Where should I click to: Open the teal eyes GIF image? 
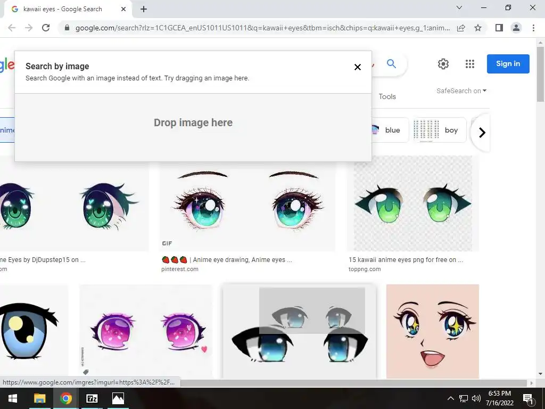(247, 207)
